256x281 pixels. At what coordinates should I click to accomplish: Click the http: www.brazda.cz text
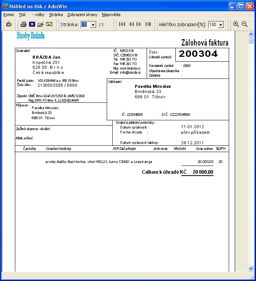[127, 68]
